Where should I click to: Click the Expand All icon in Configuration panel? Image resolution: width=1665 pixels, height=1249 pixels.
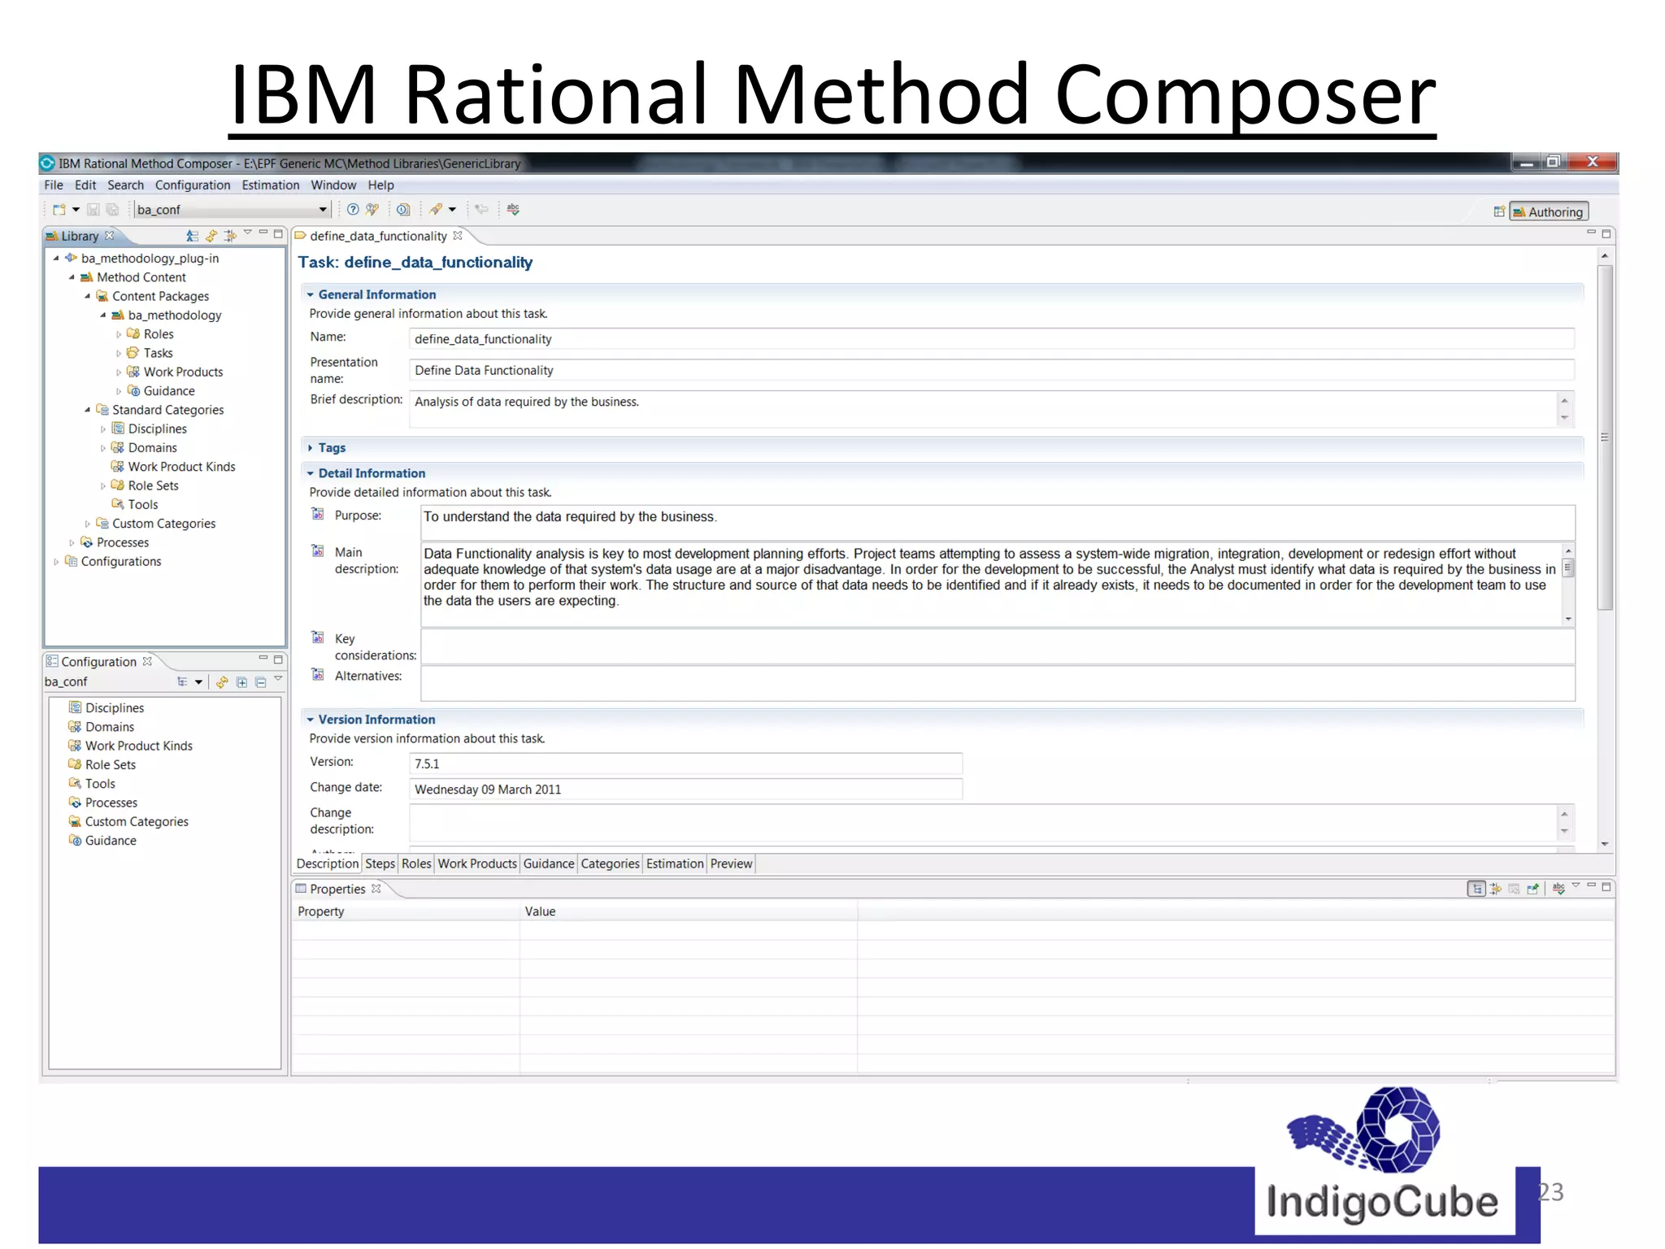241,682
